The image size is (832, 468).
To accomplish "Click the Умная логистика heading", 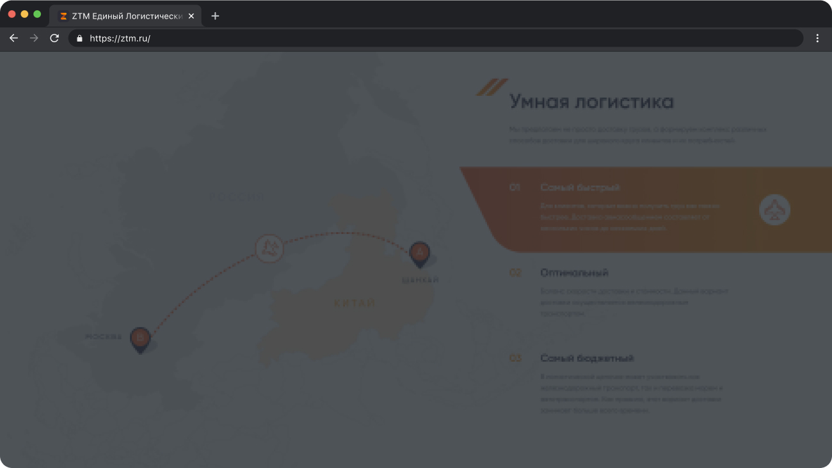I will (x=591, y=102).
